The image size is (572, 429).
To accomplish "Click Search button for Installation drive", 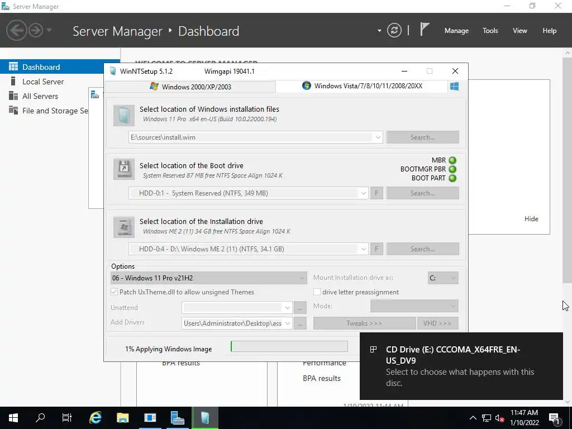I will point(422,249).
